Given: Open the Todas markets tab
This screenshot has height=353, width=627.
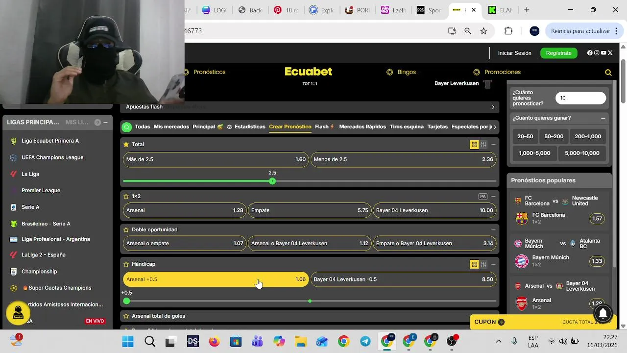Looking at the screenshot, I should (x=143, y=126).
